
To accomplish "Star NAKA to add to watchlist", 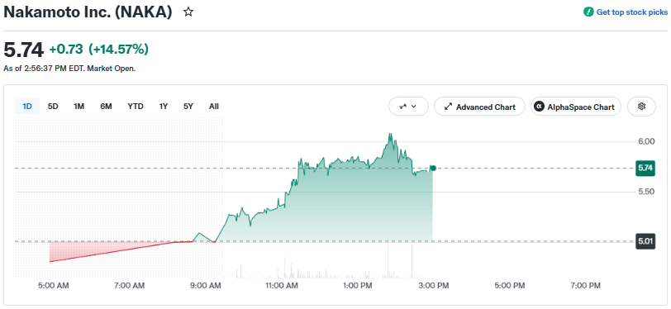I will 188,12.
